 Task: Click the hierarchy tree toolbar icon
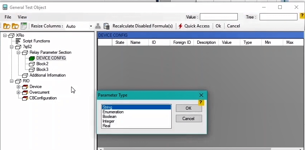coord(98,26)
